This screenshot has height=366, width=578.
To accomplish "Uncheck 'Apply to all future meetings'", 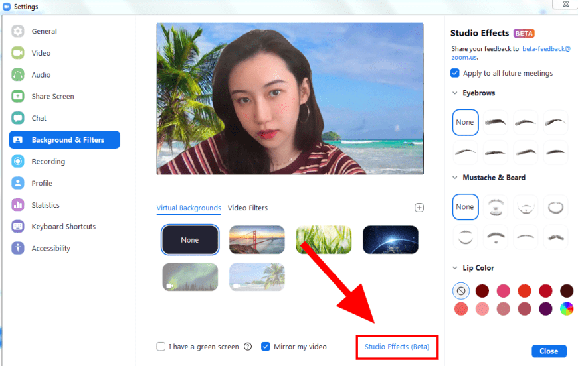I will [x=455, y=73].
